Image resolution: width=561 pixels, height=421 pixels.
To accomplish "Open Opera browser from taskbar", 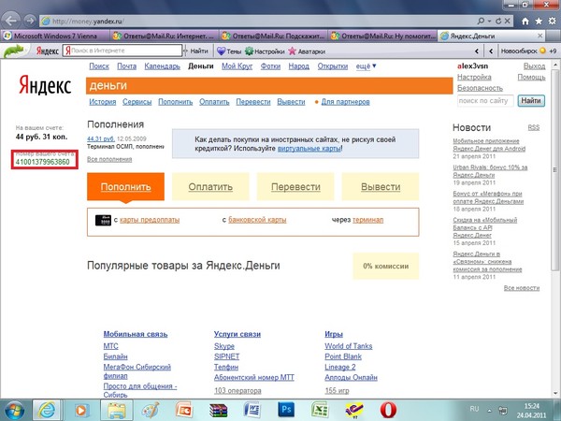I will pyautogui.click(x=388, y=411).
